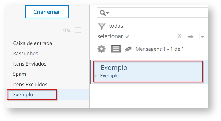Click the forward arrow icon
221x121 pixels.
(x=190, y=36)
